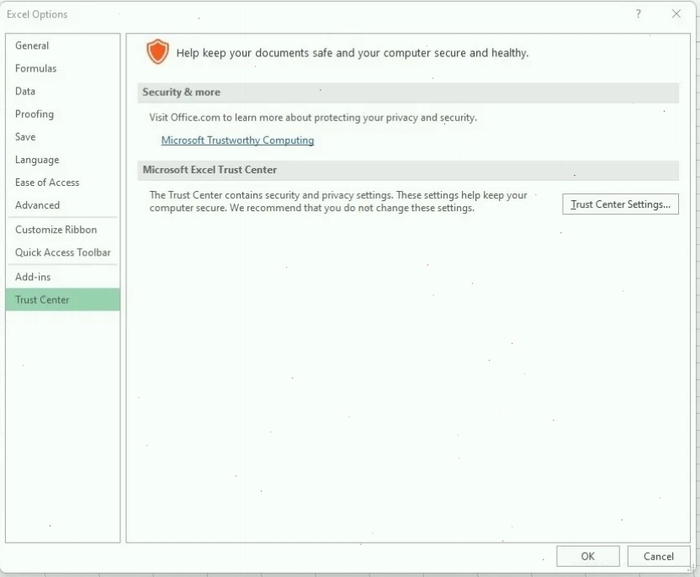Image resolution: width=700 pixels, height=577 pixels.
Task: Click the 'Visit Office.com to learn more' text
Action: point(313,118)
